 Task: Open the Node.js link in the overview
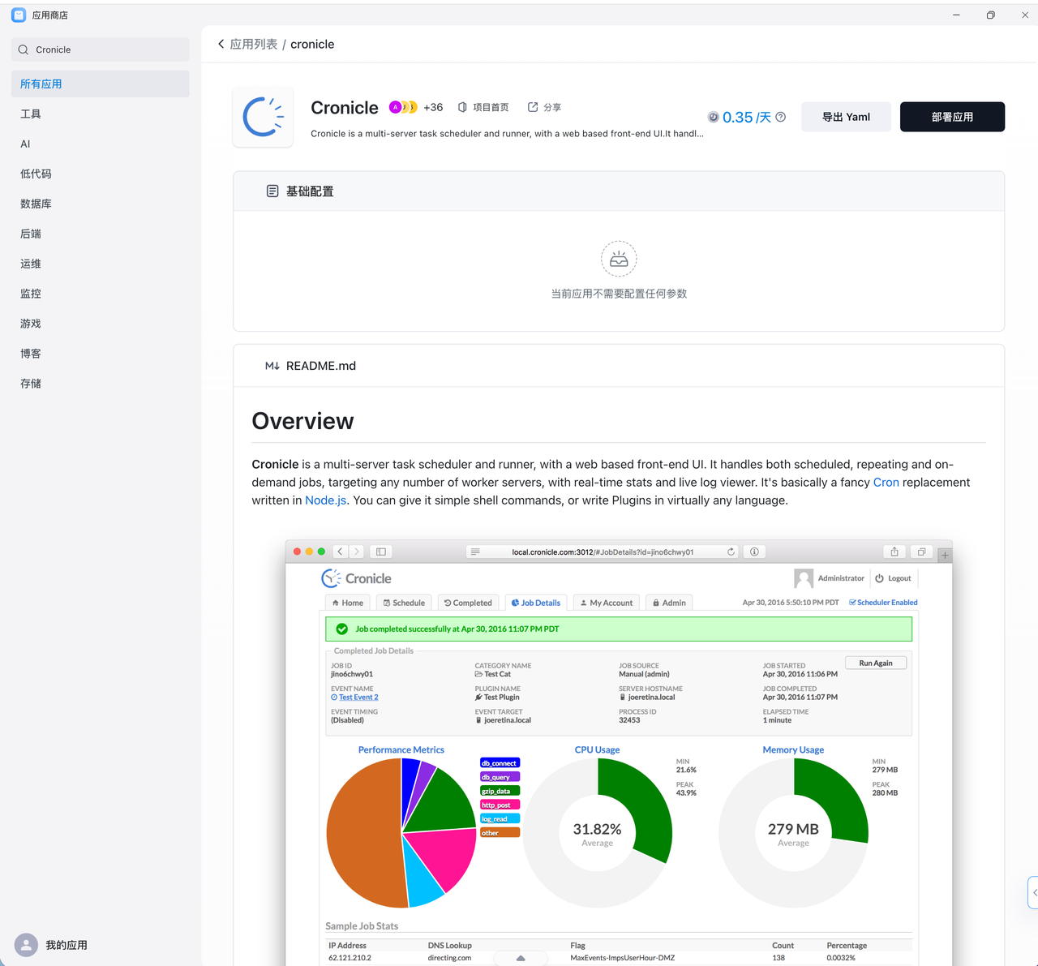click(326, 500)
